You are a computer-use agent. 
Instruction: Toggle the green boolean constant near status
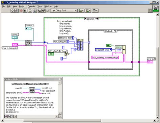[109, 45]
